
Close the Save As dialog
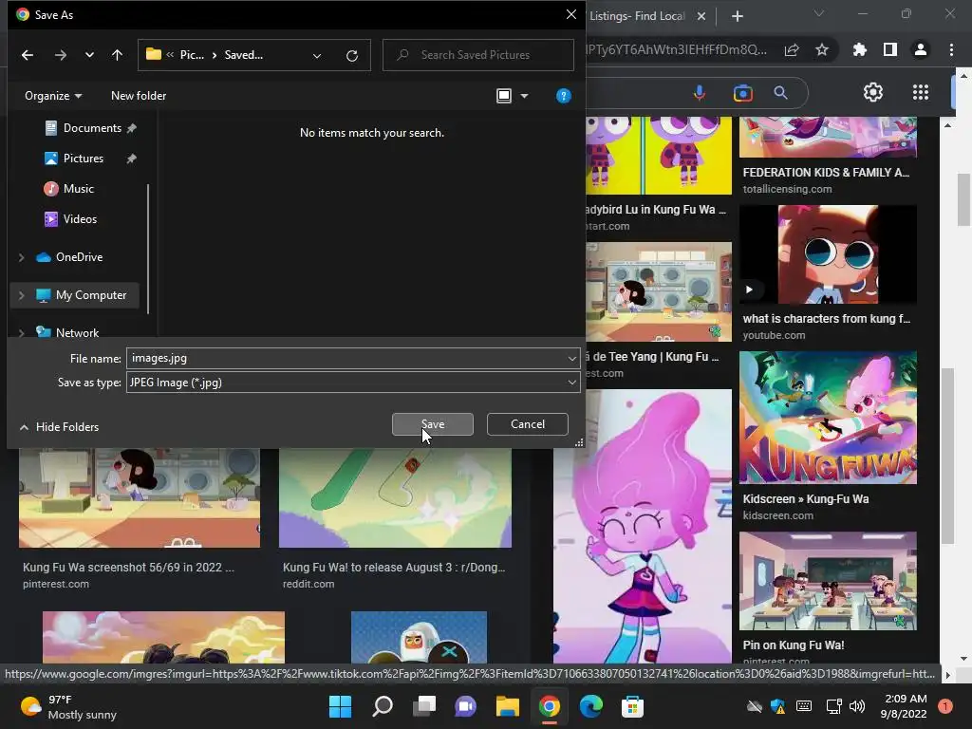pos(570,14)
